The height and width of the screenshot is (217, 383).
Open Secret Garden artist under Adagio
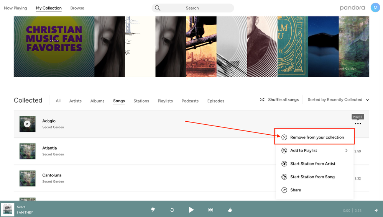[x=53, y=127]
